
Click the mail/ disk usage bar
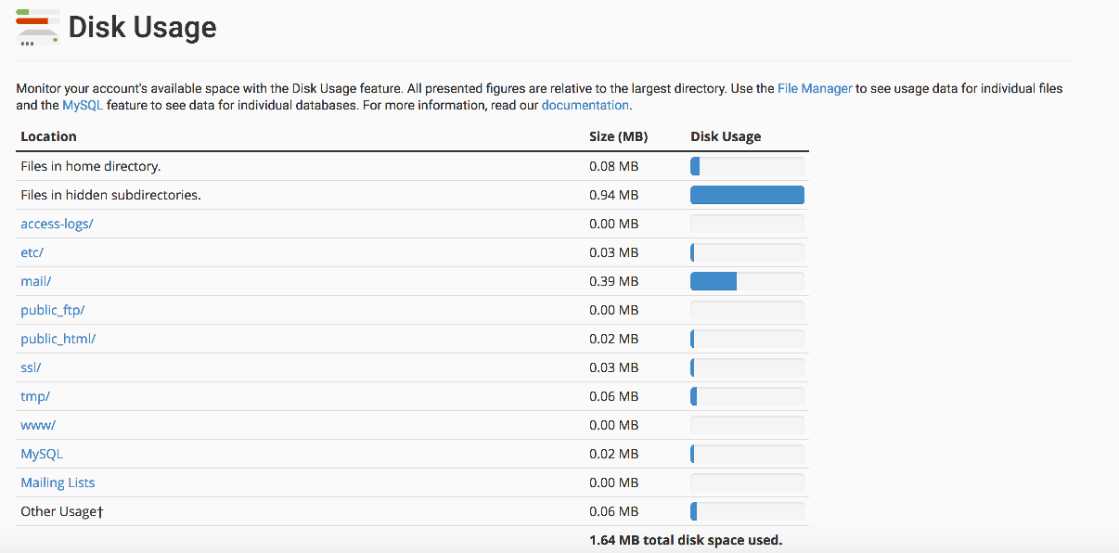(x=747, y=281)
